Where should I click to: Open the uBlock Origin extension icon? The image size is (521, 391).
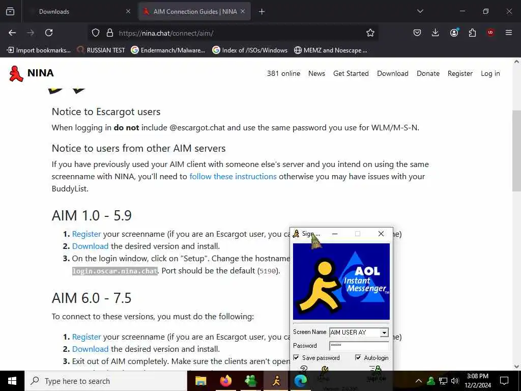click(490, 33)
